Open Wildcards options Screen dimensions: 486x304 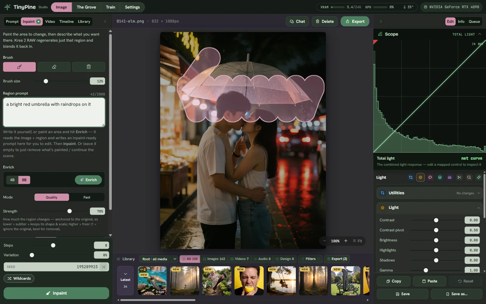19,278
